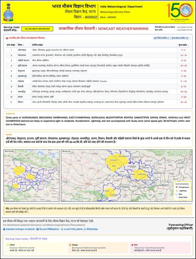Click the 'Bihar - 800002' address text

point(108,17)
